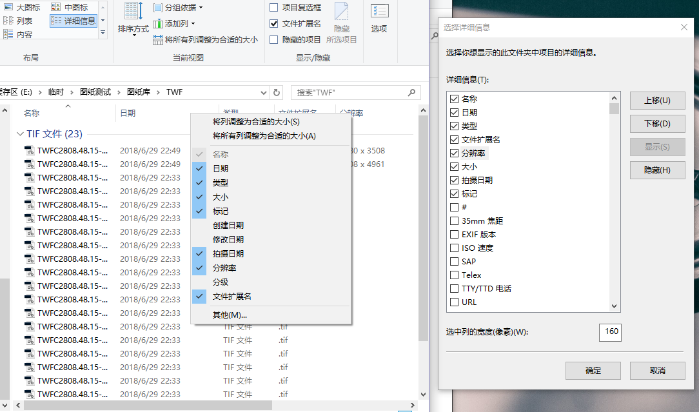Collapse the TIF 文件 (23) group
Viewport: 699px width, 412px height.
(19, 134)
